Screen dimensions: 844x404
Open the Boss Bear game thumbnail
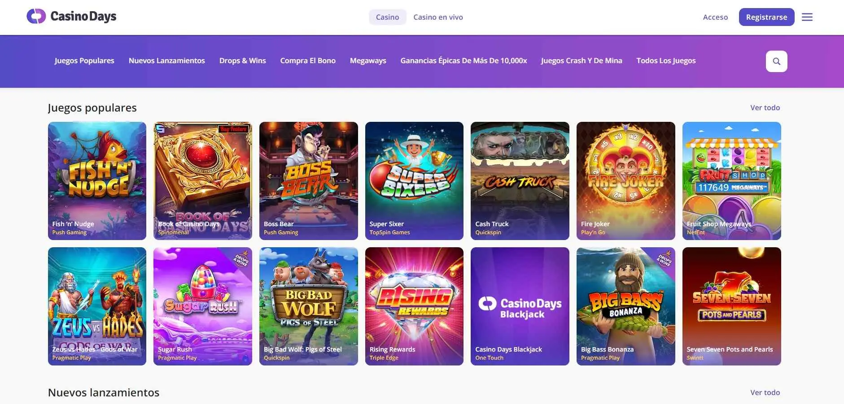point(308,181)
